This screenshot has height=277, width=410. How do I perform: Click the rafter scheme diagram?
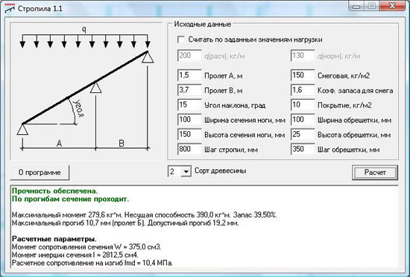86,91
